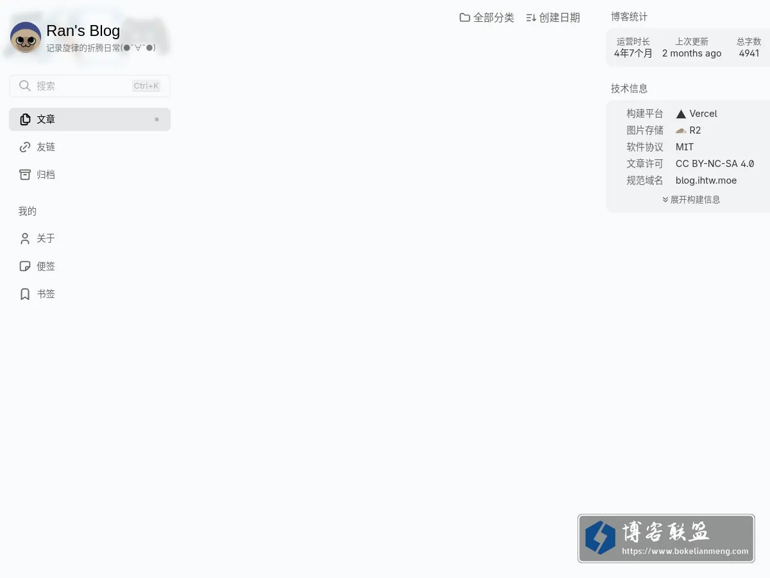The width and height of the screenshot is (770, 578).
Task: Open the Ran's Blog title link
Action: [83, 31]
